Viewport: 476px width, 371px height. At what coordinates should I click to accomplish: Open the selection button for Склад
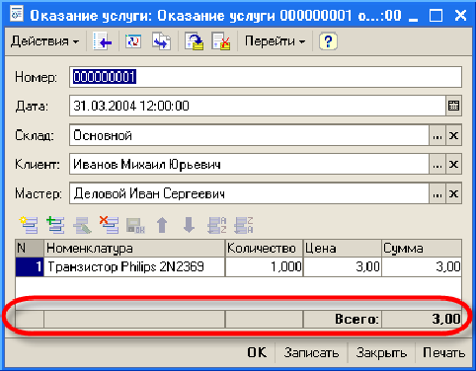(437, 135)
